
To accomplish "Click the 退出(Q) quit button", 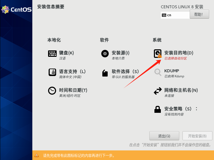I will point(164,136).
